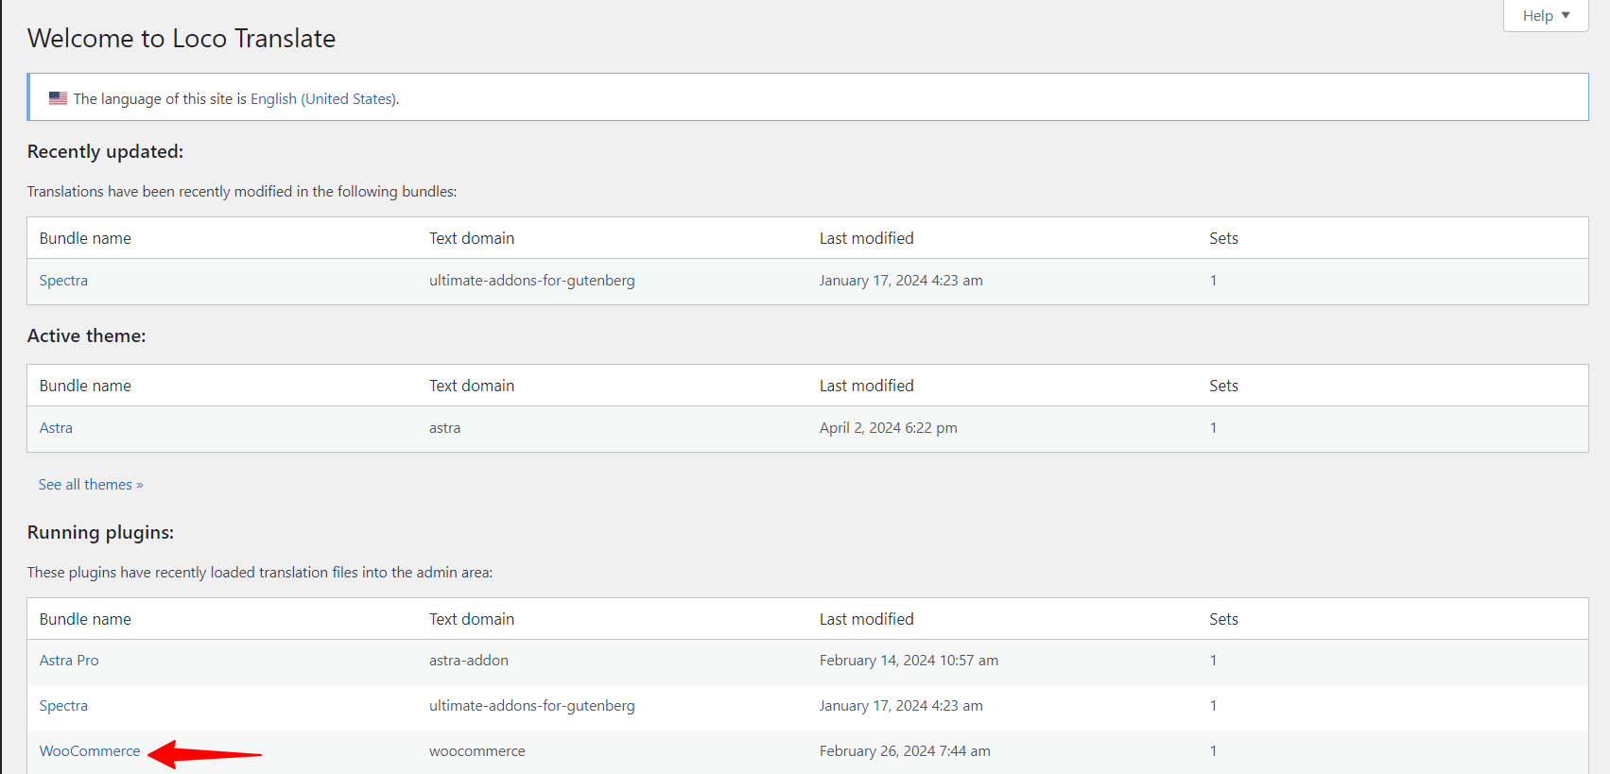
Task: Select the 'woocommerce' text domain cell
Action: [x=477, y=751]
